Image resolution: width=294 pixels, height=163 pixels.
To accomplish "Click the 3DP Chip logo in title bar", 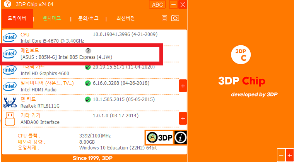I will (8, 4).
